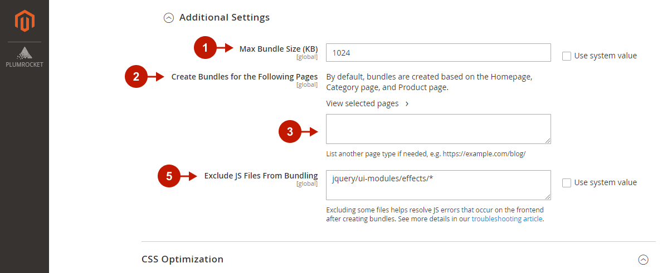Screen dimensions: 672x273
Task: Click the arrow next to View selected pages
Action: pyautogui.click(x=407, y=103)
